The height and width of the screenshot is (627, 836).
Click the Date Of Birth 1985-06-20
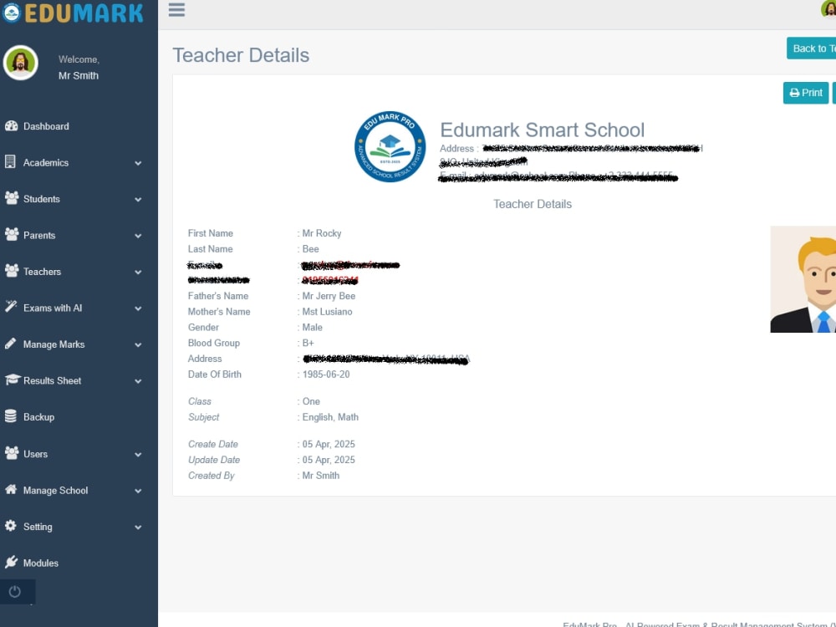[x=326, y=375]
